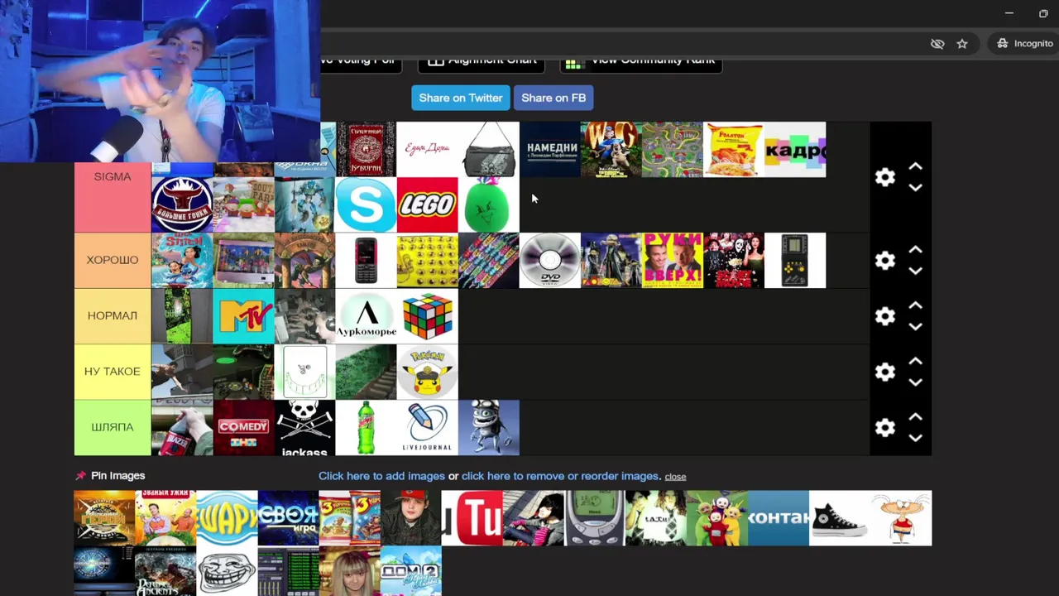The height and width of the screenshot is (596, 1059).
Task: Select the Pokemon Pikachu image in НУ ТАКОЕ tier
Action: 427,372
